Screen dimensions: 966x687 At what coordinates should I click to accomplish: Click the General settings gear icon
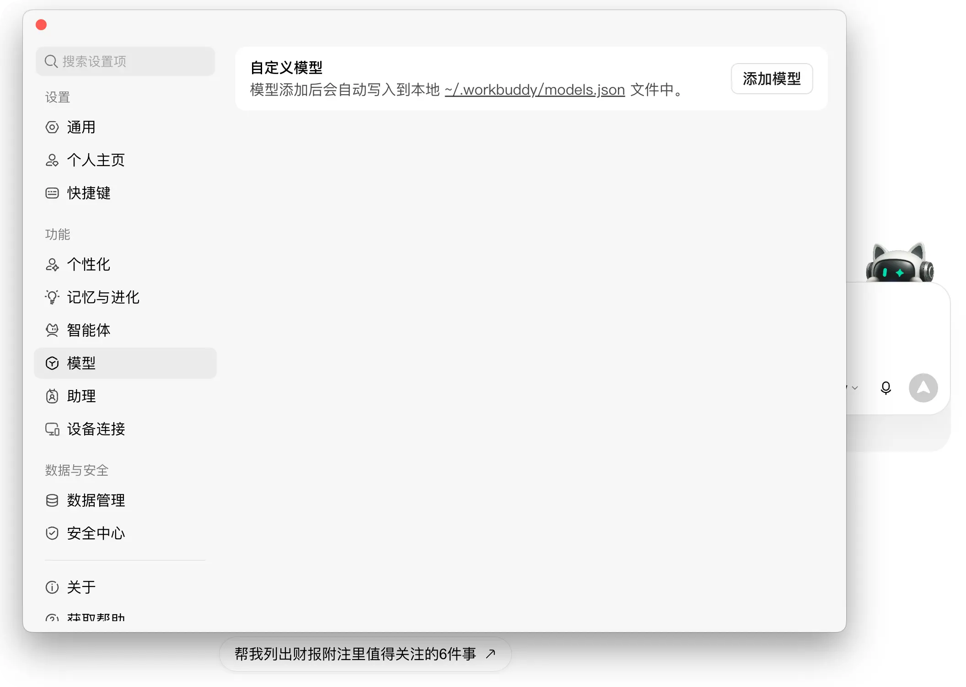[52, 127]
